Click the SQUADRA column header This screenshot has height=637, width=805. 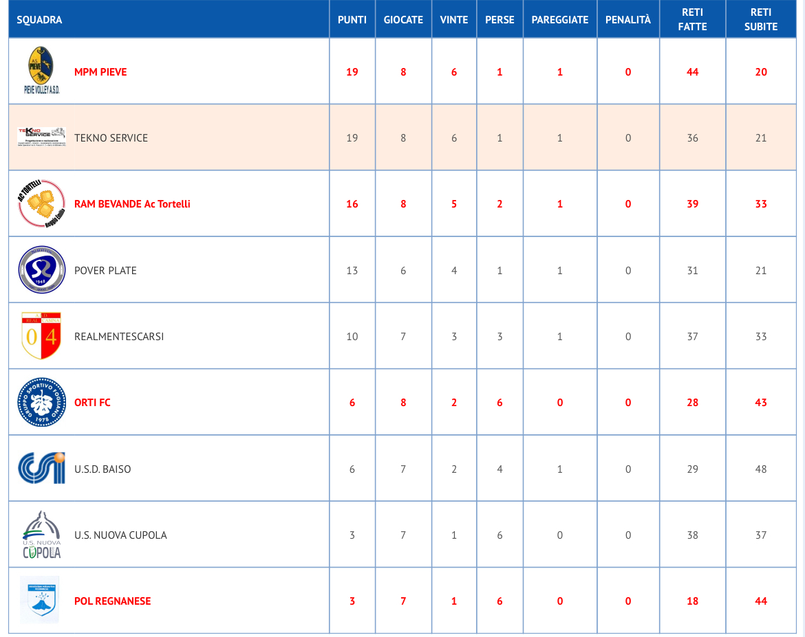tap(39, 19)
